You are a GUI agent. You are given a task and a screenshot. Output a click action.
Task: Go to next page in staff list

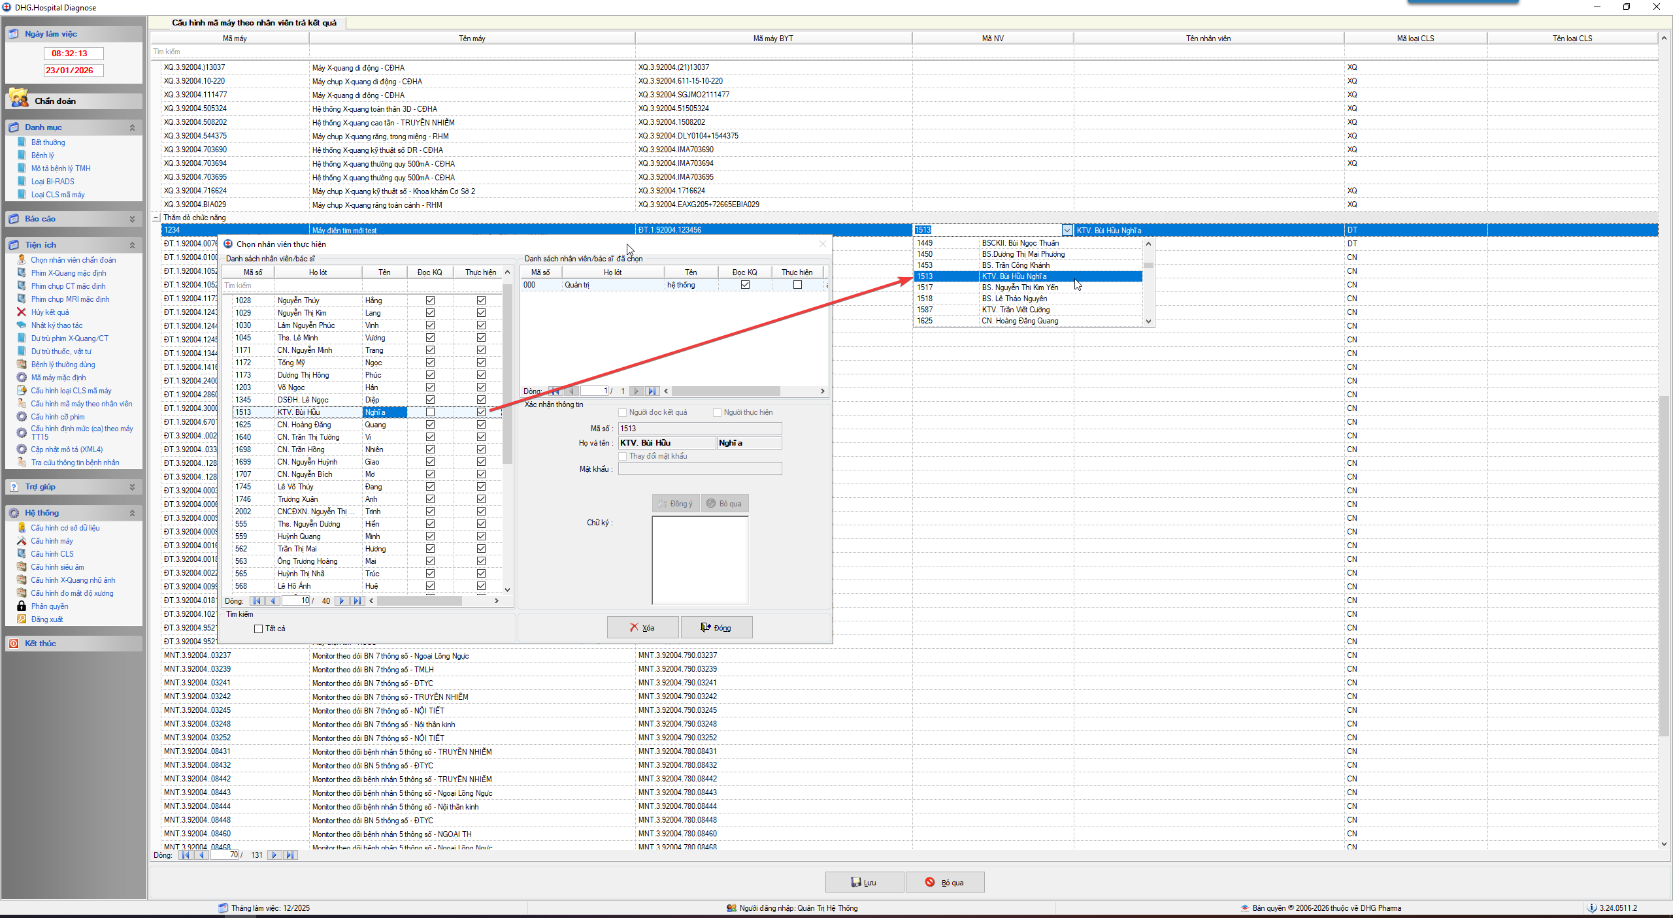coord(341,601)
